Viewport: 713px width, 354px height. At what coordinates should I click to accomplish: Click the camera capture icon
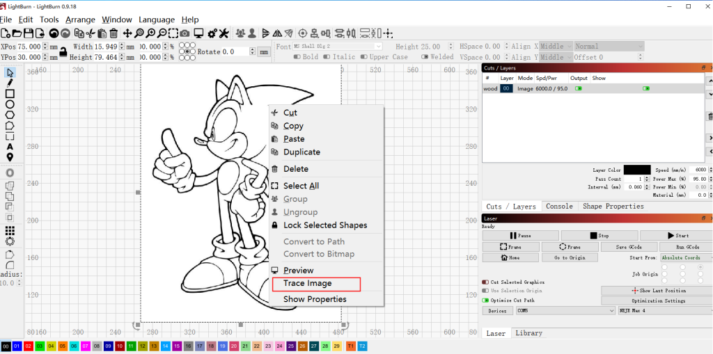(185, 33)
